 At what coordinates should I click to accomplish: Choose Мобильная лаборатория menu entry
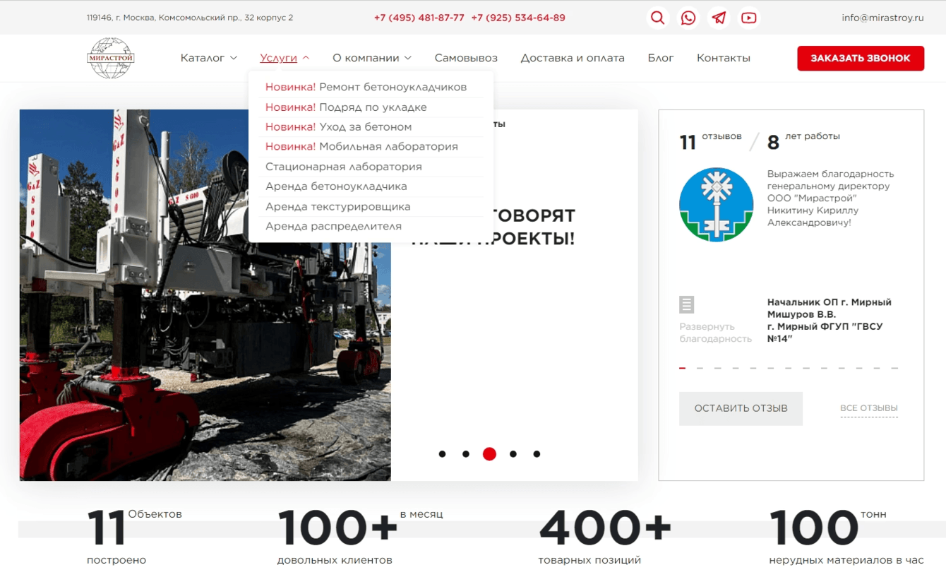[x=361, y=146]
